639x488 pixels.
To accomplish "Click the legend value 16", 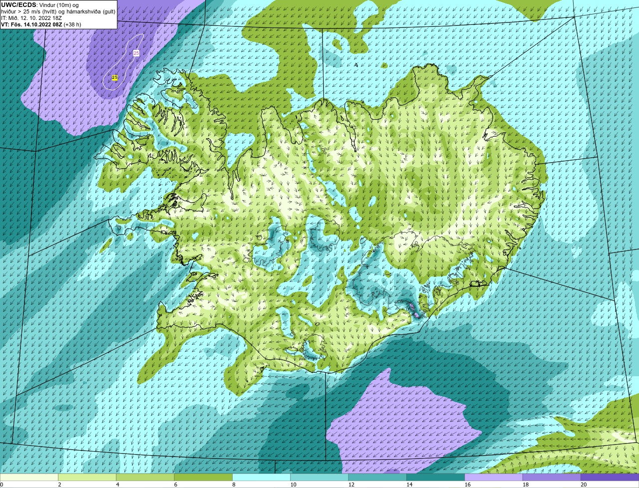I will [x=467, y=485].
